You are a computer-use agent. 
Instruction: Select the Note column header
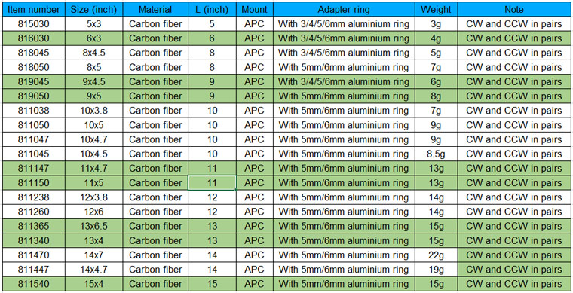tap(514, 10)
